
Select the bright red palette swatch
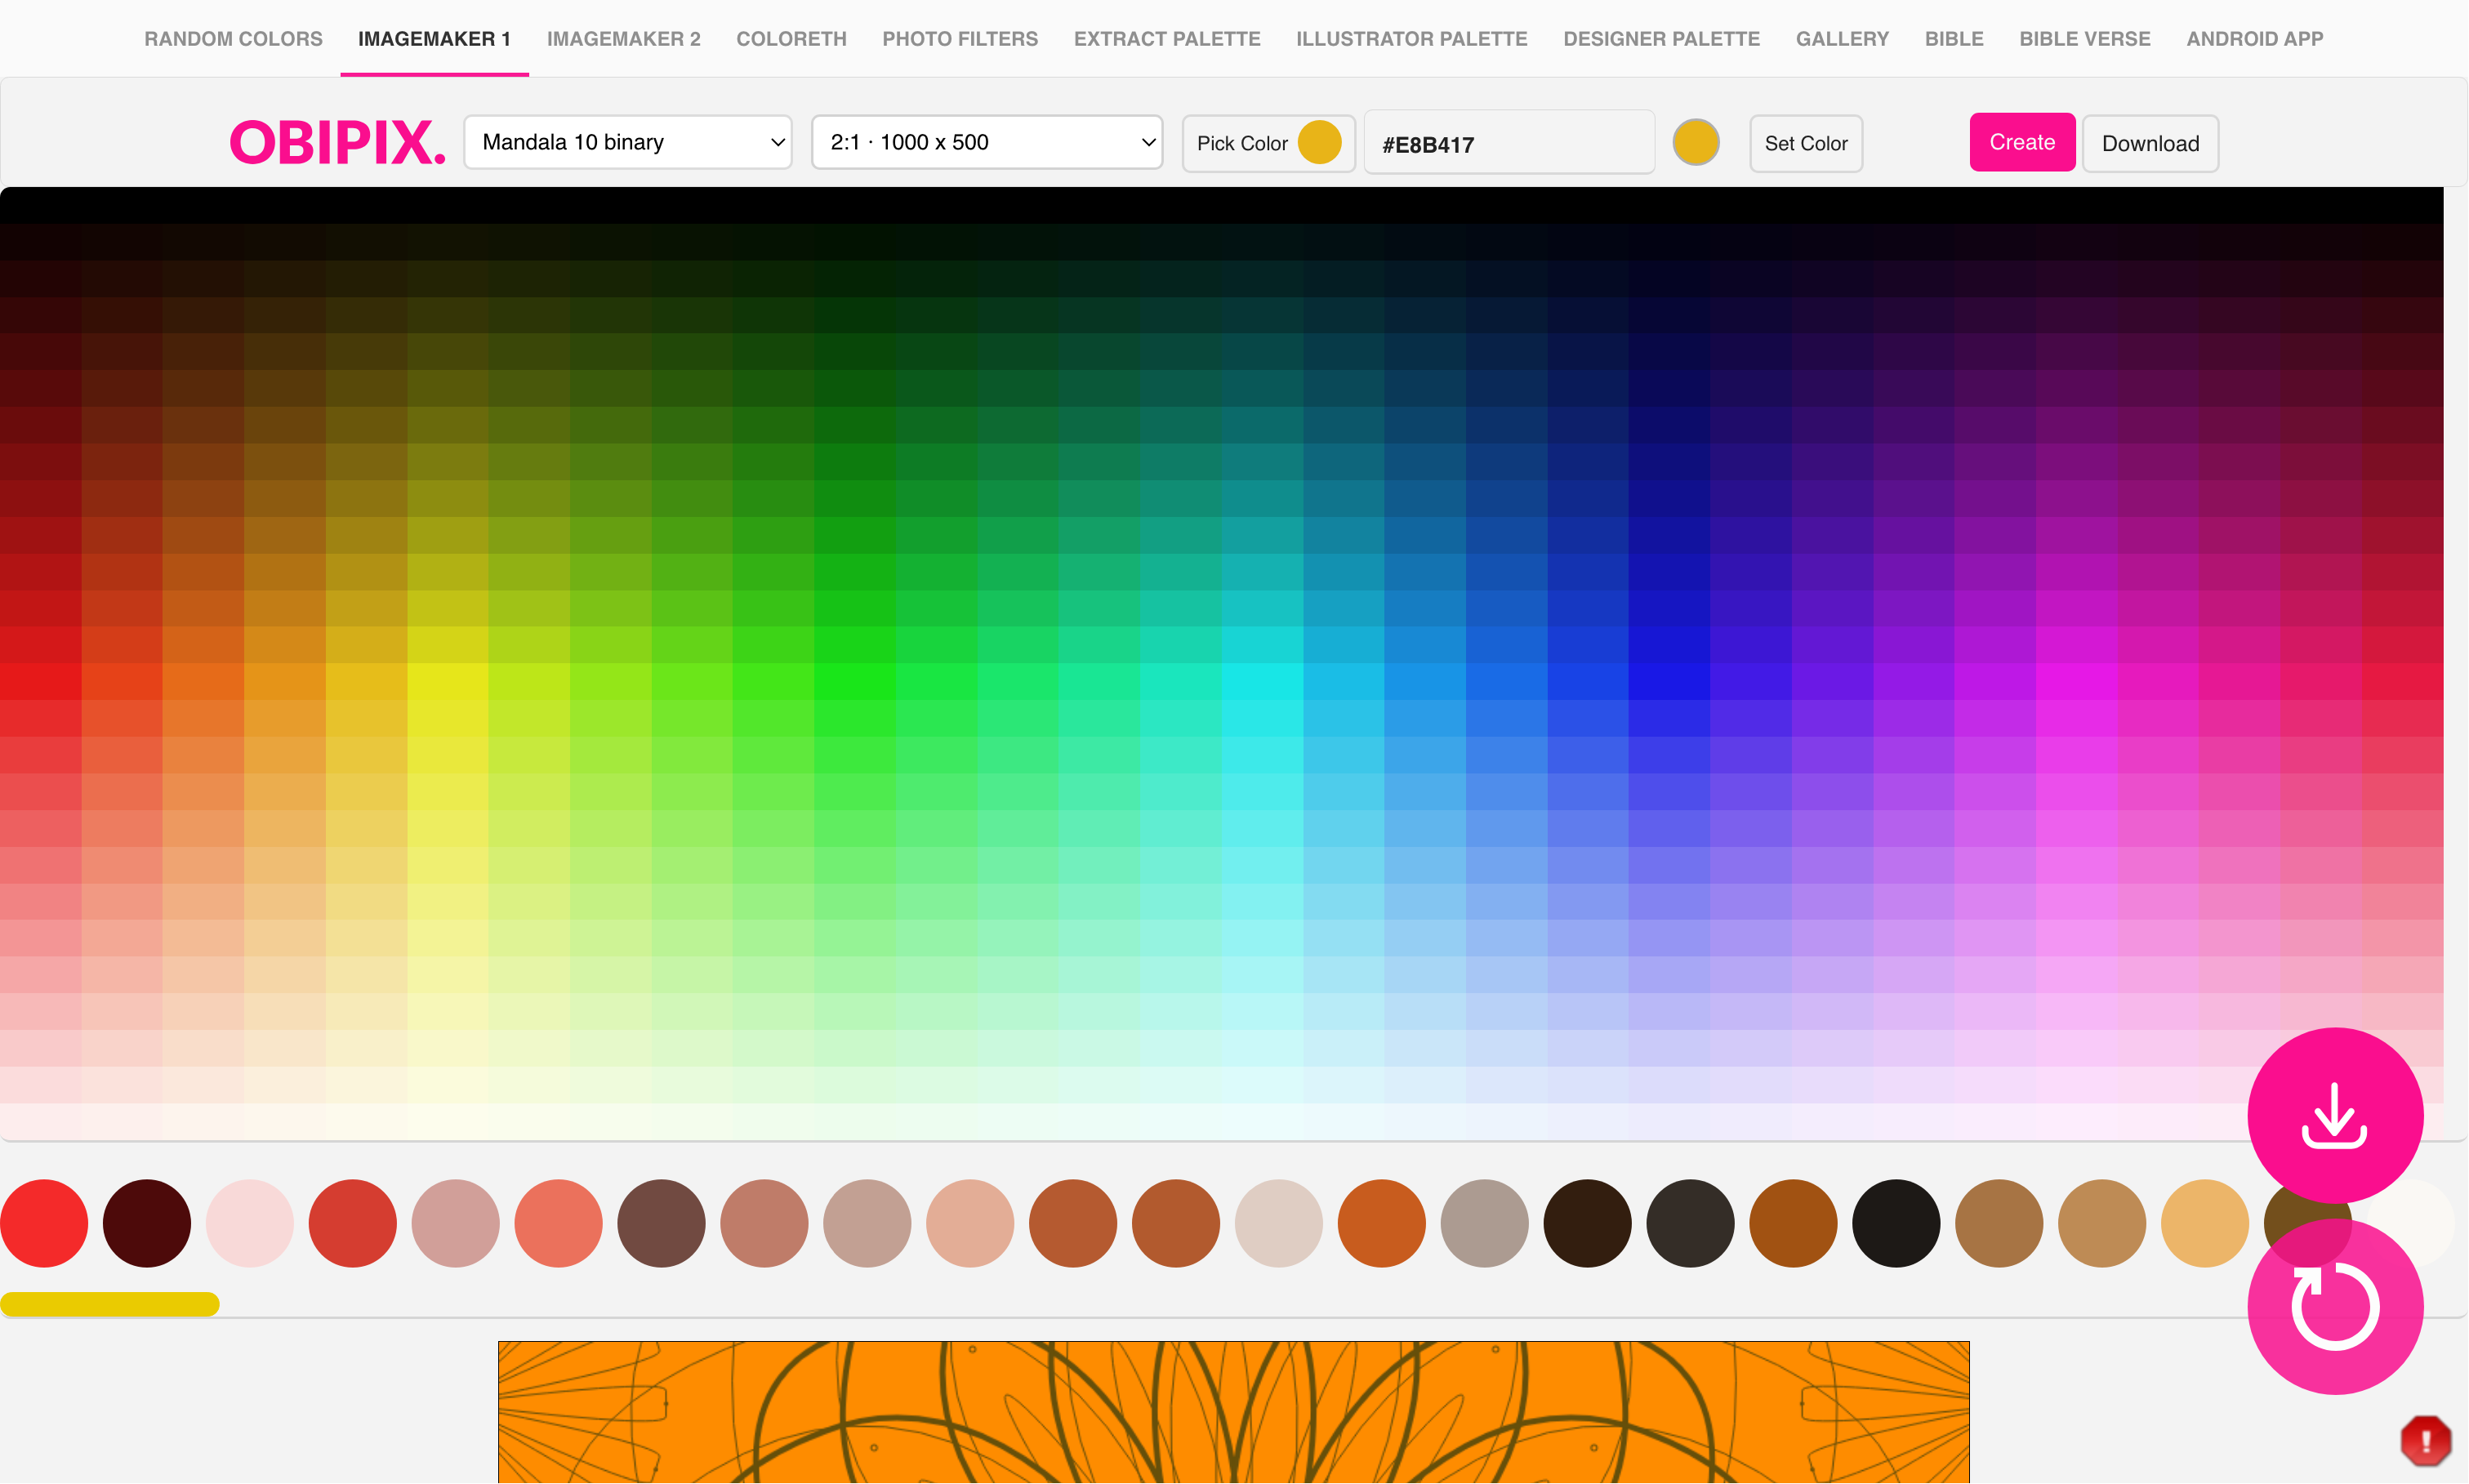click(44, 1223)
